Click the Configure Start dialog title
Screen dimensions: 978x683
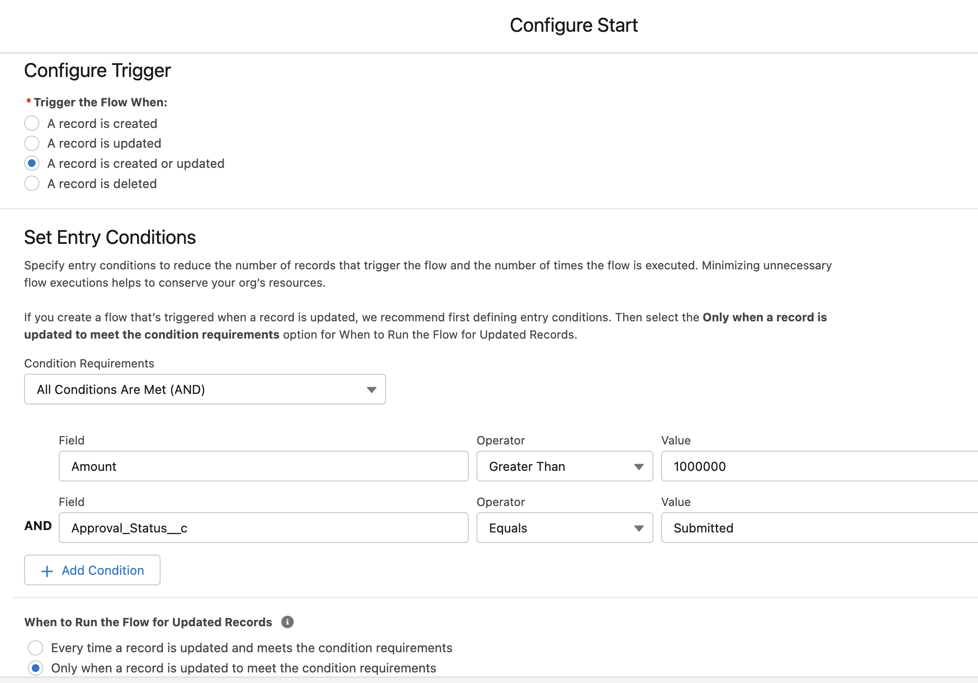pyautogui.click(x=574, y=25)
